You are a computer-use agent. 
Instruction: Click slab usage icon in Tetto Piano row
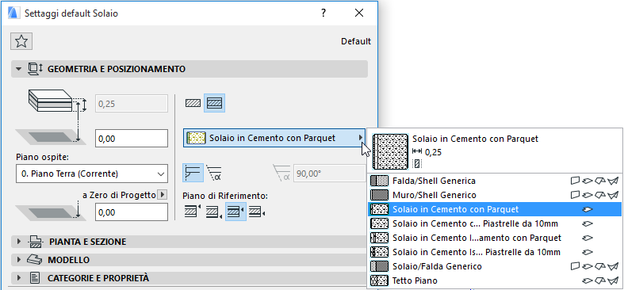588,280
